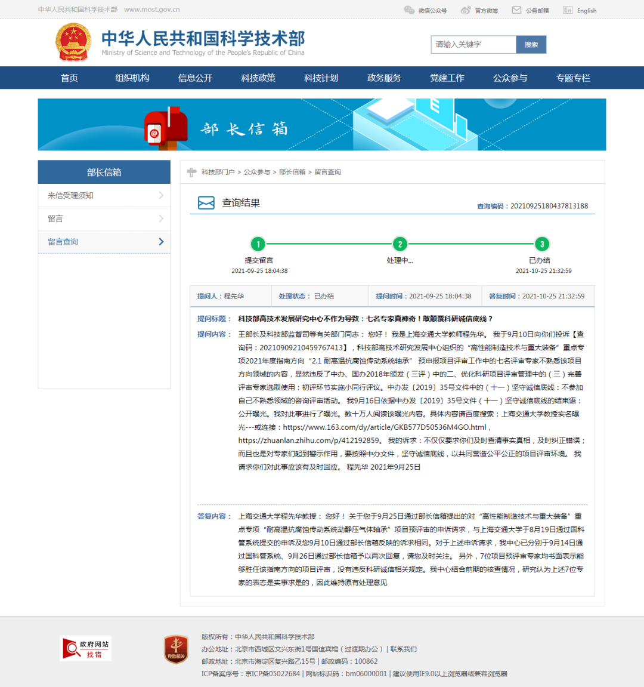Screen dimensions: 644x687
Task: Click the 搜索 search button
Action: (531, 45)
